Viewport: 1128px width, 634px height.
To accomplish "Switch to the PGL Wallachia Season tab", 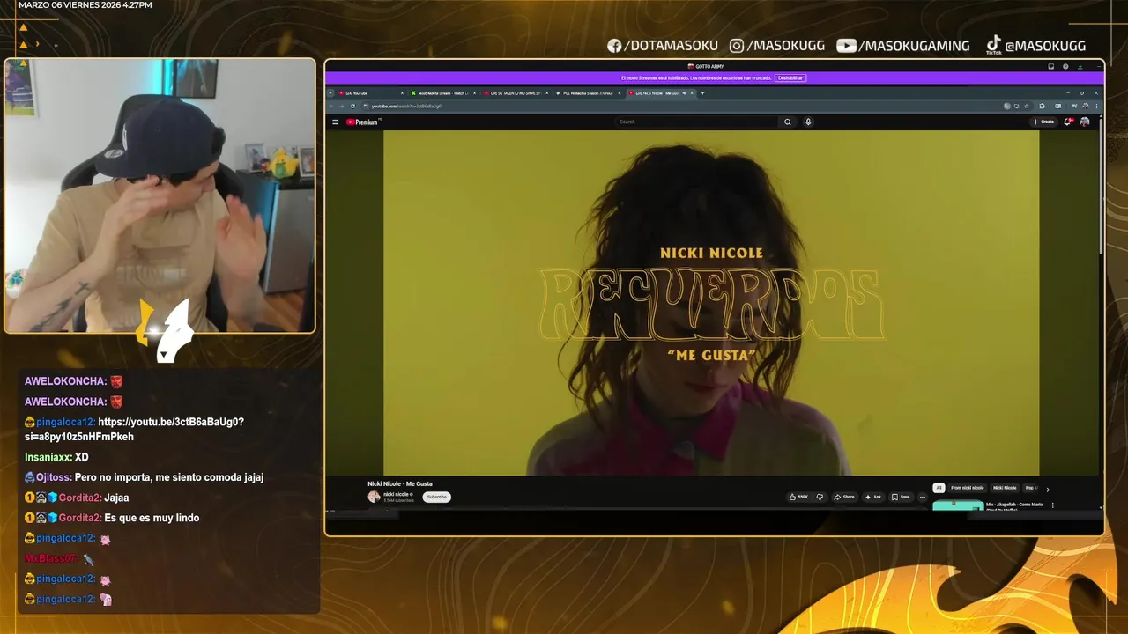I will click(x=588, y=92).
